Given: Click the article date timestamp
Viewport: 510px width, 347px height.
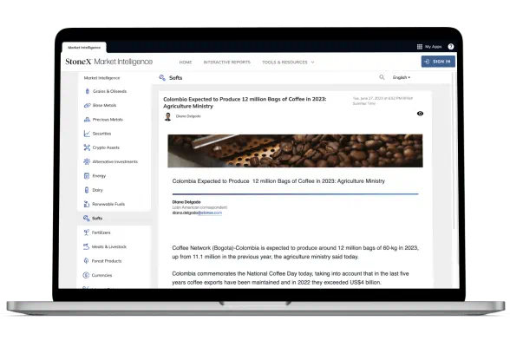Looking at the screenshot, I should tap(382, 101).
